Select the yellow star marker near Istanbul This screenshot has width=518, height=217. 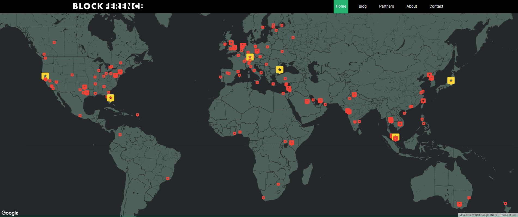280,70
